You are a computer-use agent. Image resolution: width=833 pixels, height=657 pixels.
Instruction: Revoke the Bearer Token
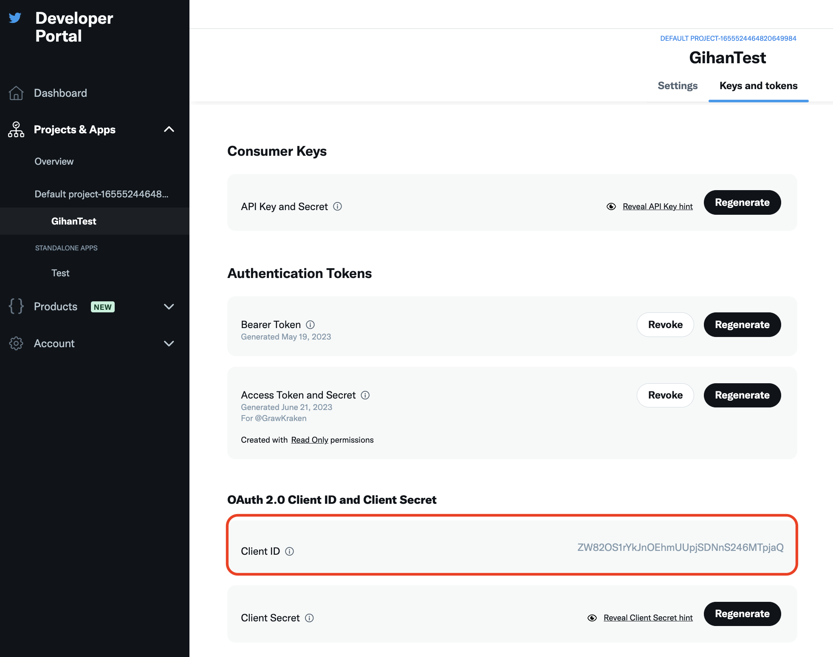[665, 325]
